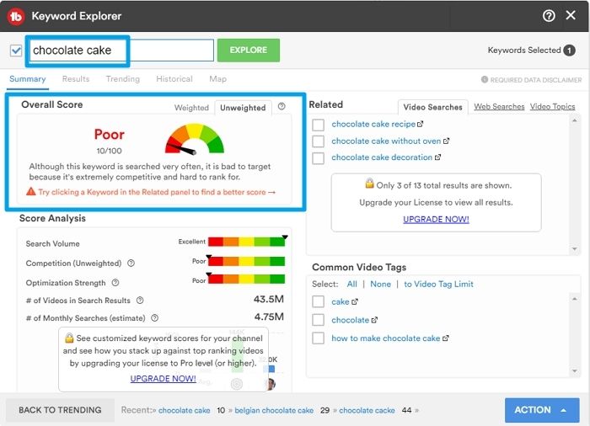Switch to Web Searches related results
Viewport: 590px width, 426px height.
click(499, 107)
